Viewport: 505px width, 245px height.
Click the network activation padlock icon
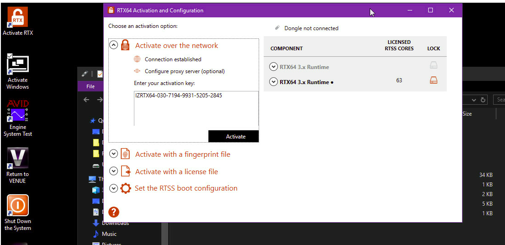(125, 45)
